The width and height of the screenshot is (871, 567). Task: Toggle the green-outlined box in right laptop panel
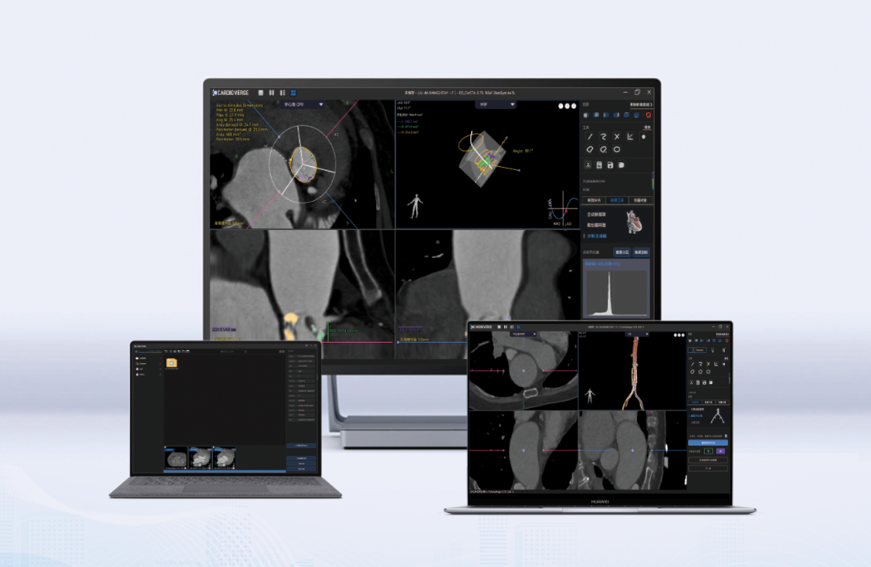pos(709,452)
